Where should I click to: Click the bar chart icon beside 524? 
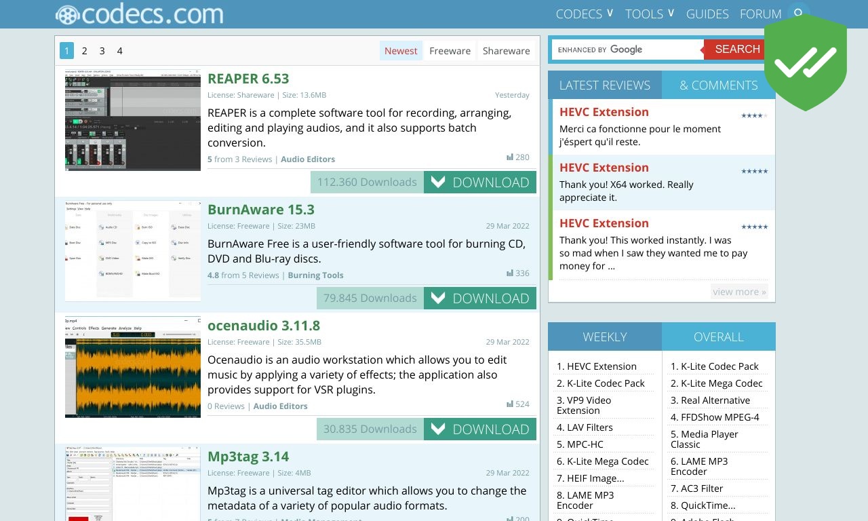(x=510, y=404)
